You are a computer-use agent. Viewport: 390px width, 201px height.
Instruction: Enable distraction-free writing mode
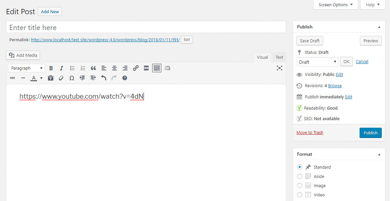tap(280, 68)
